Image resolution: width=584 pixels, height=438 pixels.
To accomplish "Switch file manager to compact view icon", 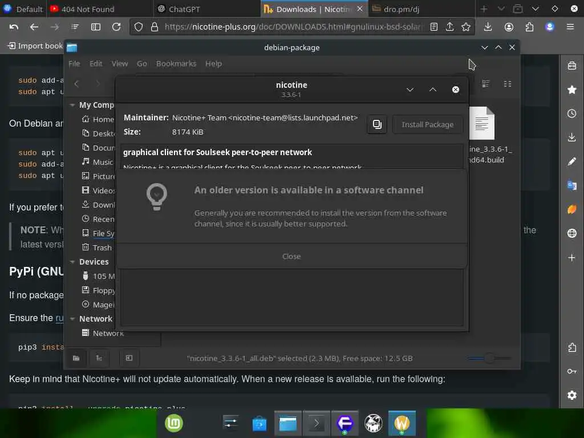I will click(507, 84).
